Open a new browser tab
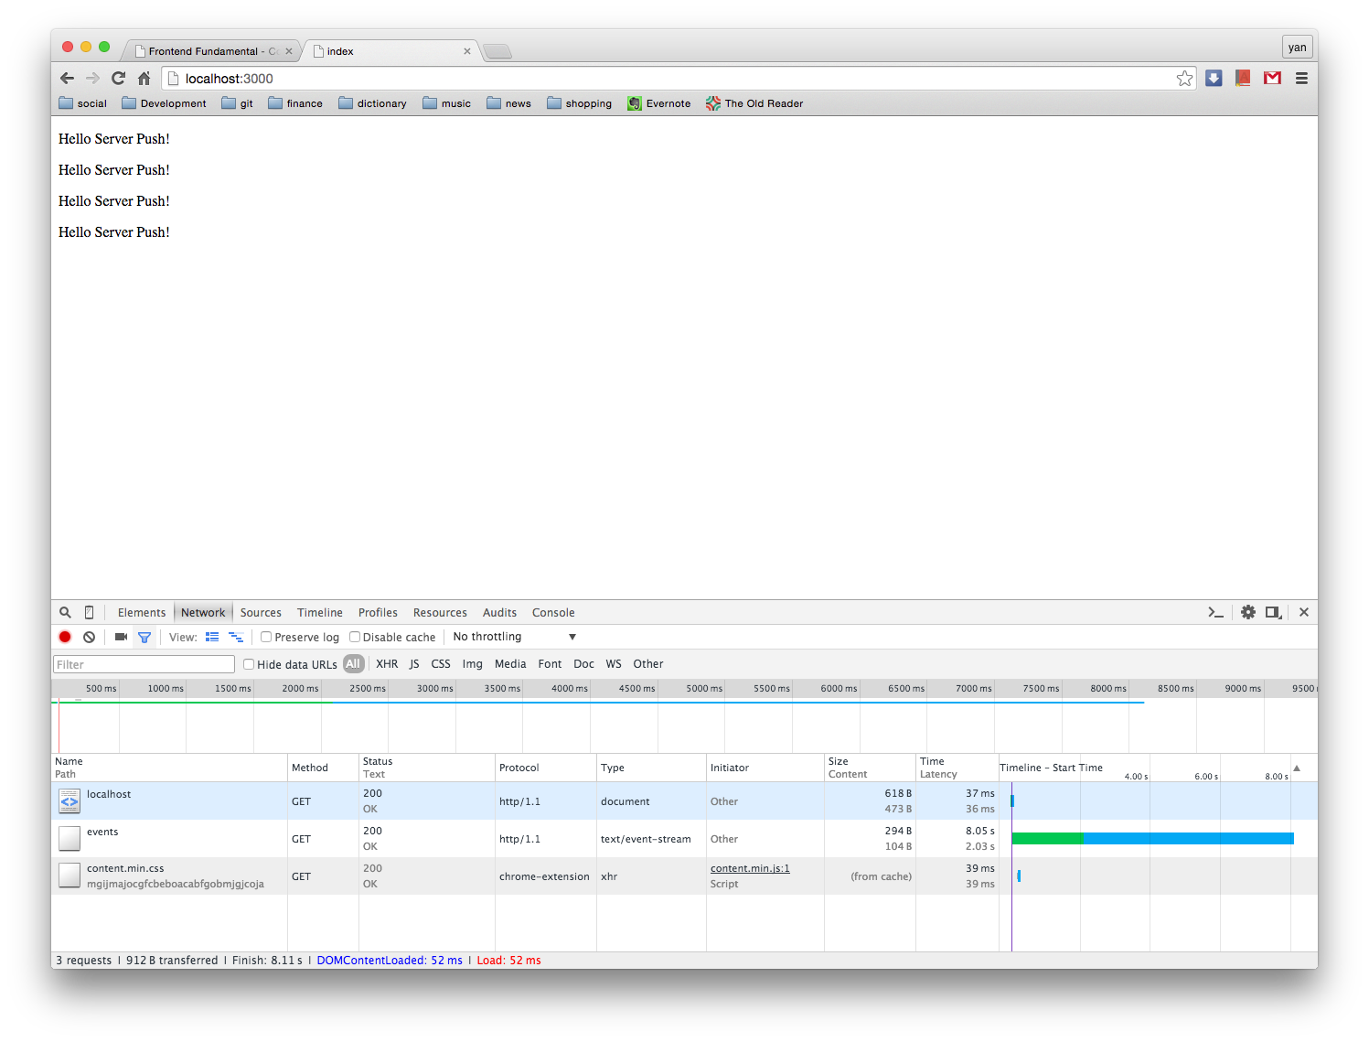This screenshot has width=1369, height=1042. (x=497, y=51)
